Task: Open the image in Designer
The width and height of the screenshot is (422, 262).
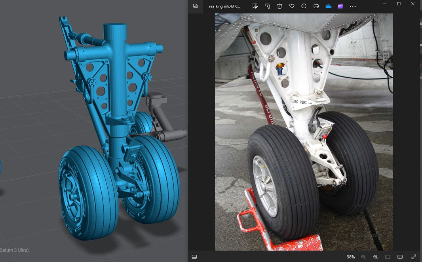Action: pyautogui.click(x=340, y=6)
